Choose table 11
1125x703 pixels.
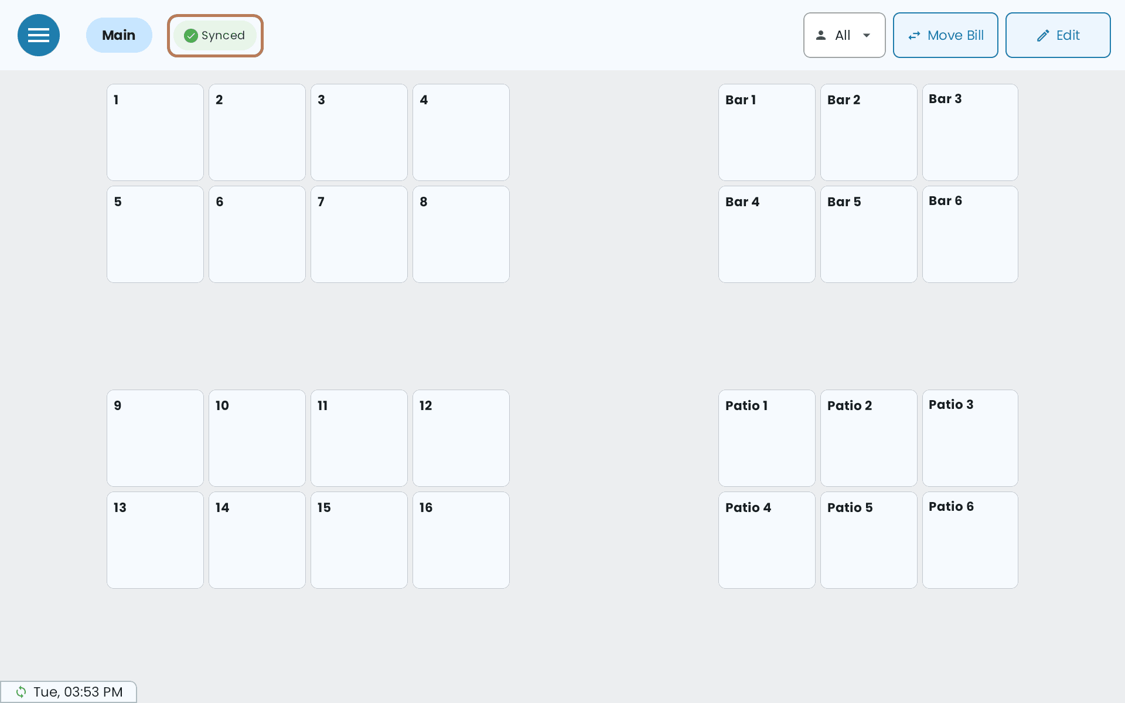[359, 438]
